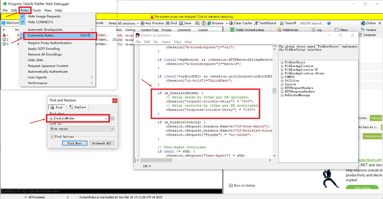This screenshot has height=199, width=383.
Task: Open the Insert menu in ScriptEditor
Action: (x=166, y=42)
